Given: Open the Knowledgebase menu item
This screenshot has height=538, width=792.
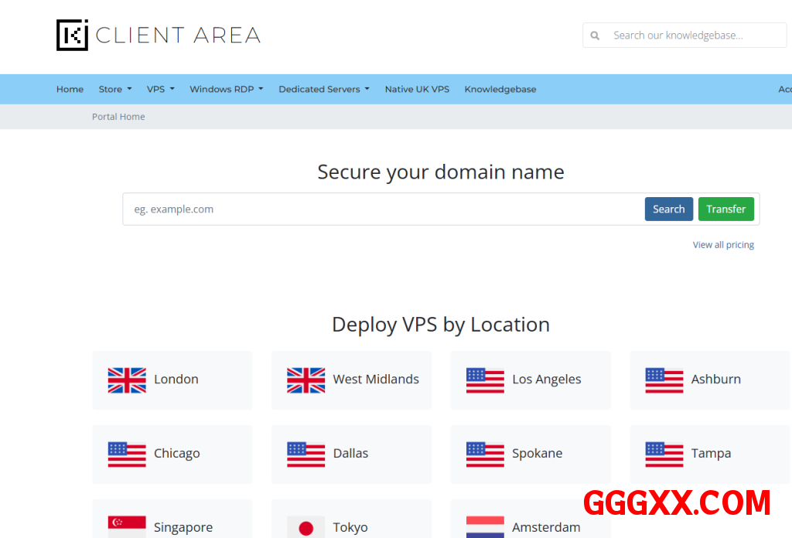Looking at the screenshot, I should (500, 90).
